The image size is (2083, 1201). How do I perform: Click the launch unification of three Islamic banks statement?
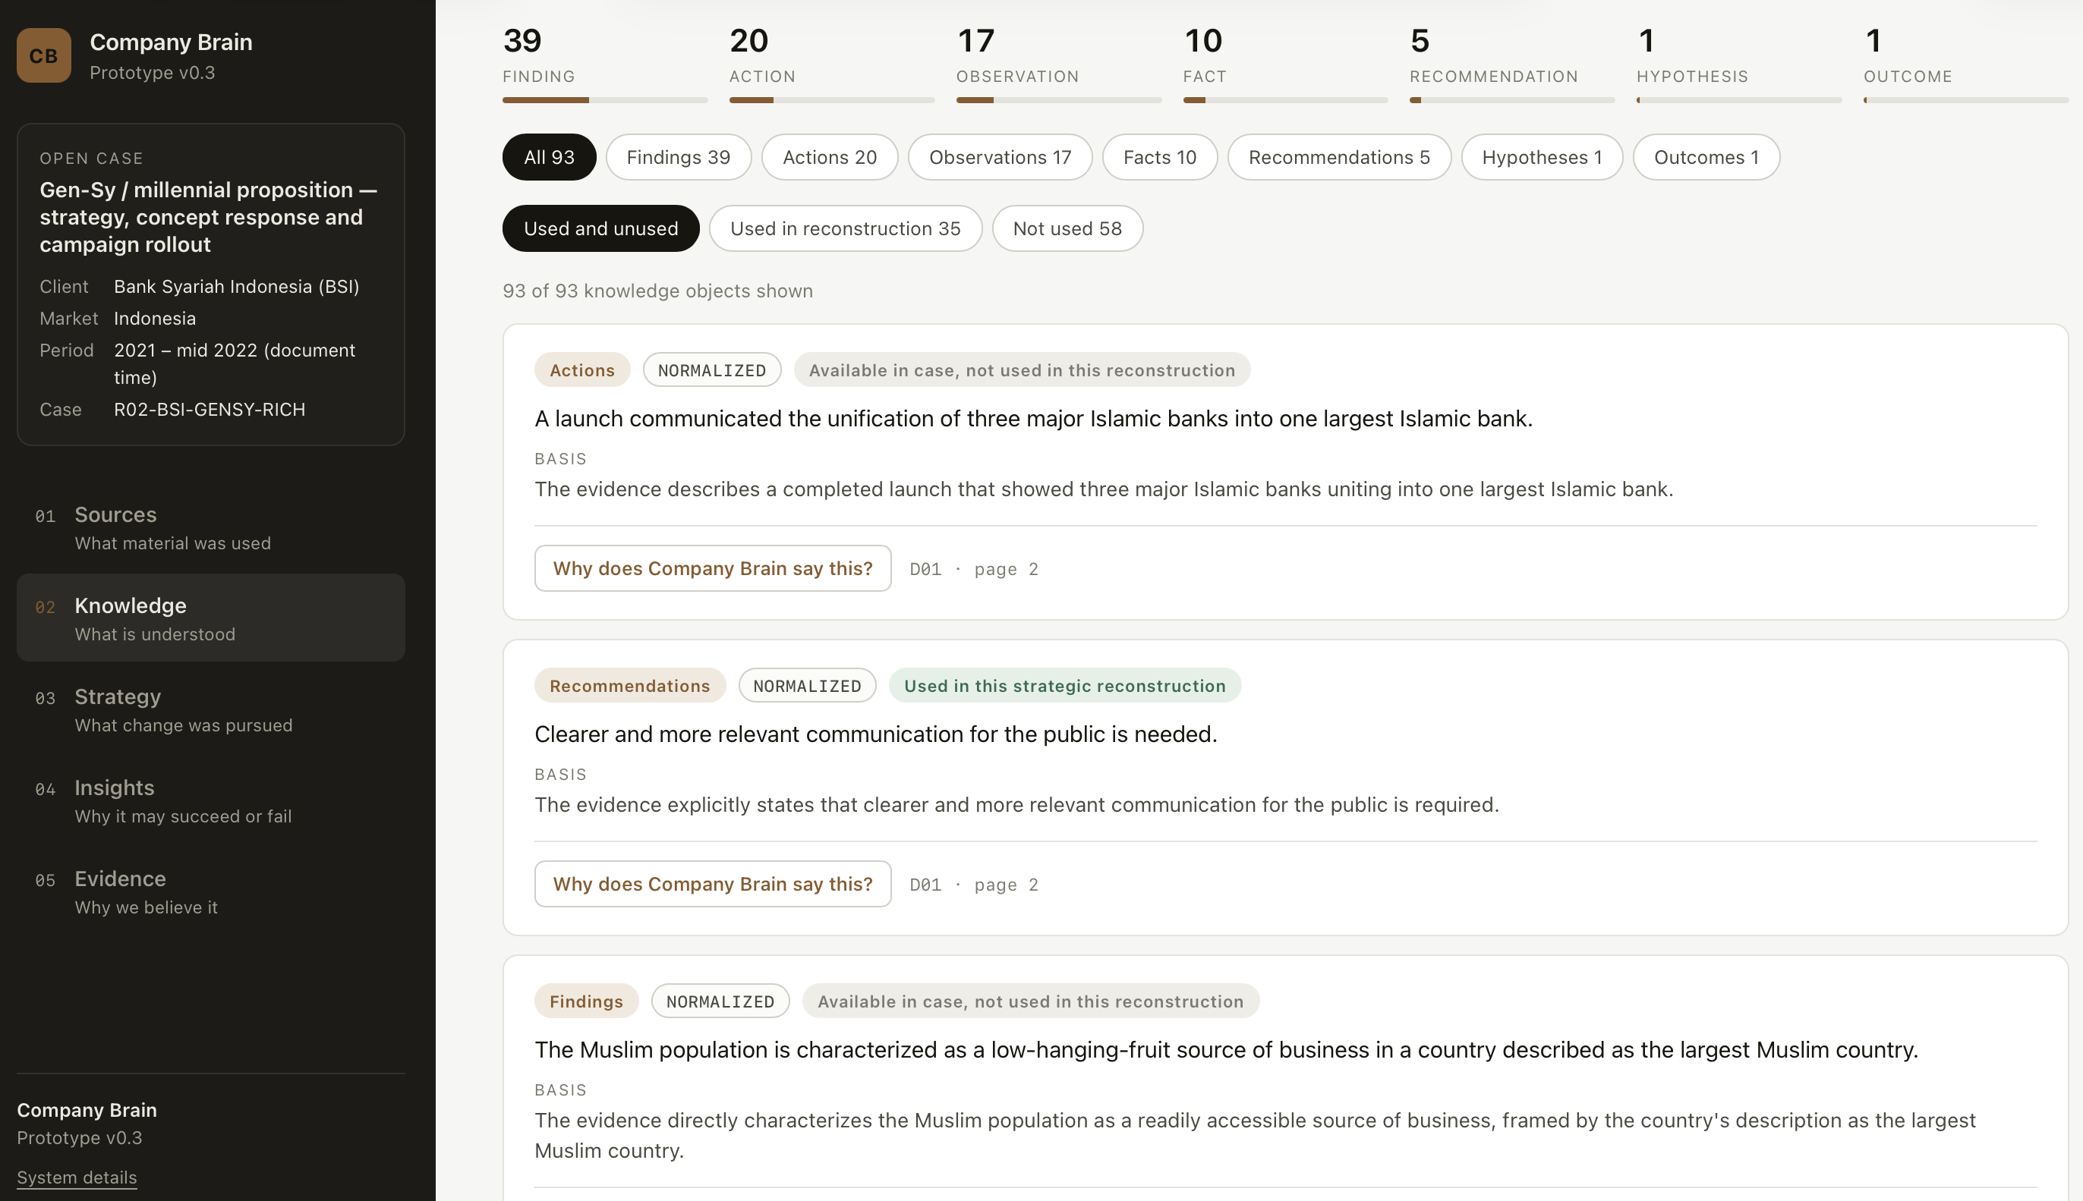click(x=1033, y=419)
